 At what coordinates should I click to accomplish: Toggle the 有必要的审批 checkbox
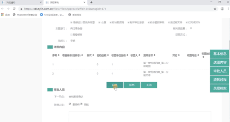148,22
